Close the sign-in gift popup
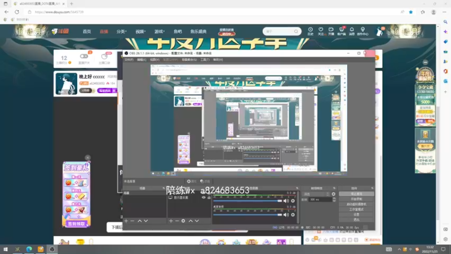Screen dimensions: 451x254 (88, 157)
